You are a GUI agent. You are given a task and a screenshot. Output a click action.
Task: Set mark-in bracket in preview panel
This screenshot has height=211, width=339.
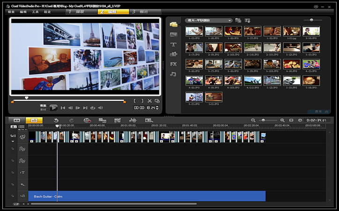[x=135, y=101]
